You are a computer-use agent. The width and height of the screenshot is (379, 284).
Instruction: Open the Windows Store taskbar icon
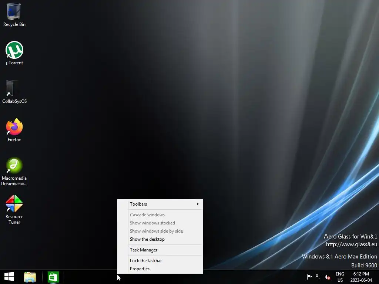click(x=53, y=277)
